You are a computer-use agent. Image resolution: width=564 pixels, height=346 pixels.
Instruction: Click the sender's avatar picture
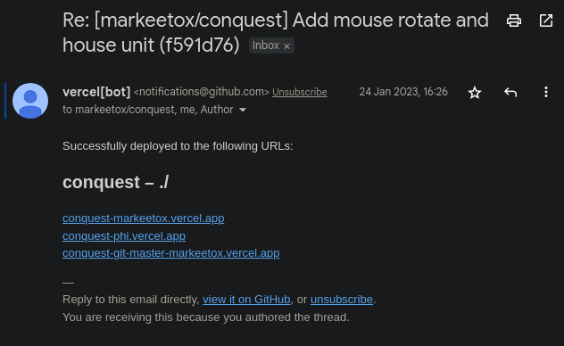(x=30, y=101)
